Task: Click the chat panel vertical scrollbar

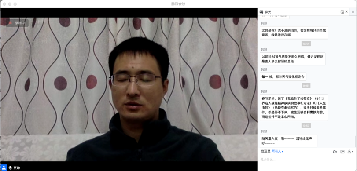Action: coord(355,141)
